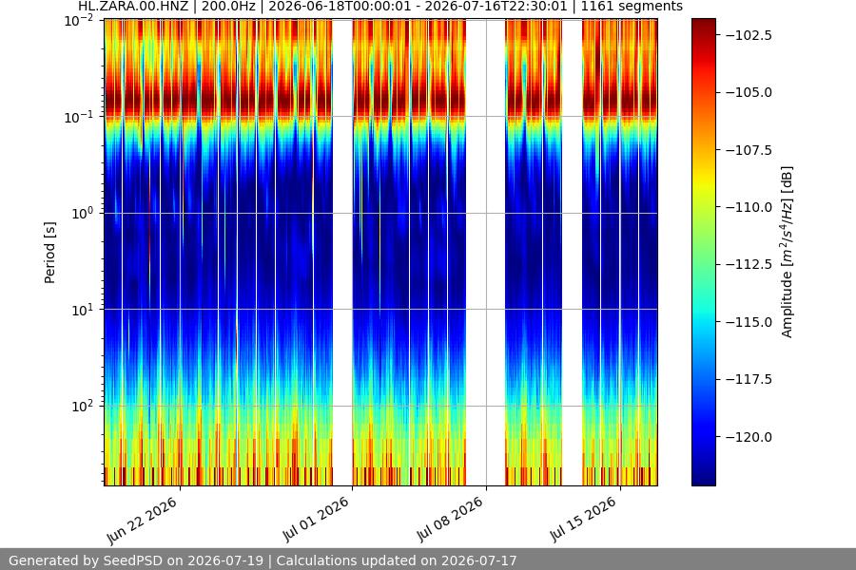This screenshot has height=570, width=856.
Task: Click the 10⁻¹ y-axis tick label
Action: pos(79,117)
